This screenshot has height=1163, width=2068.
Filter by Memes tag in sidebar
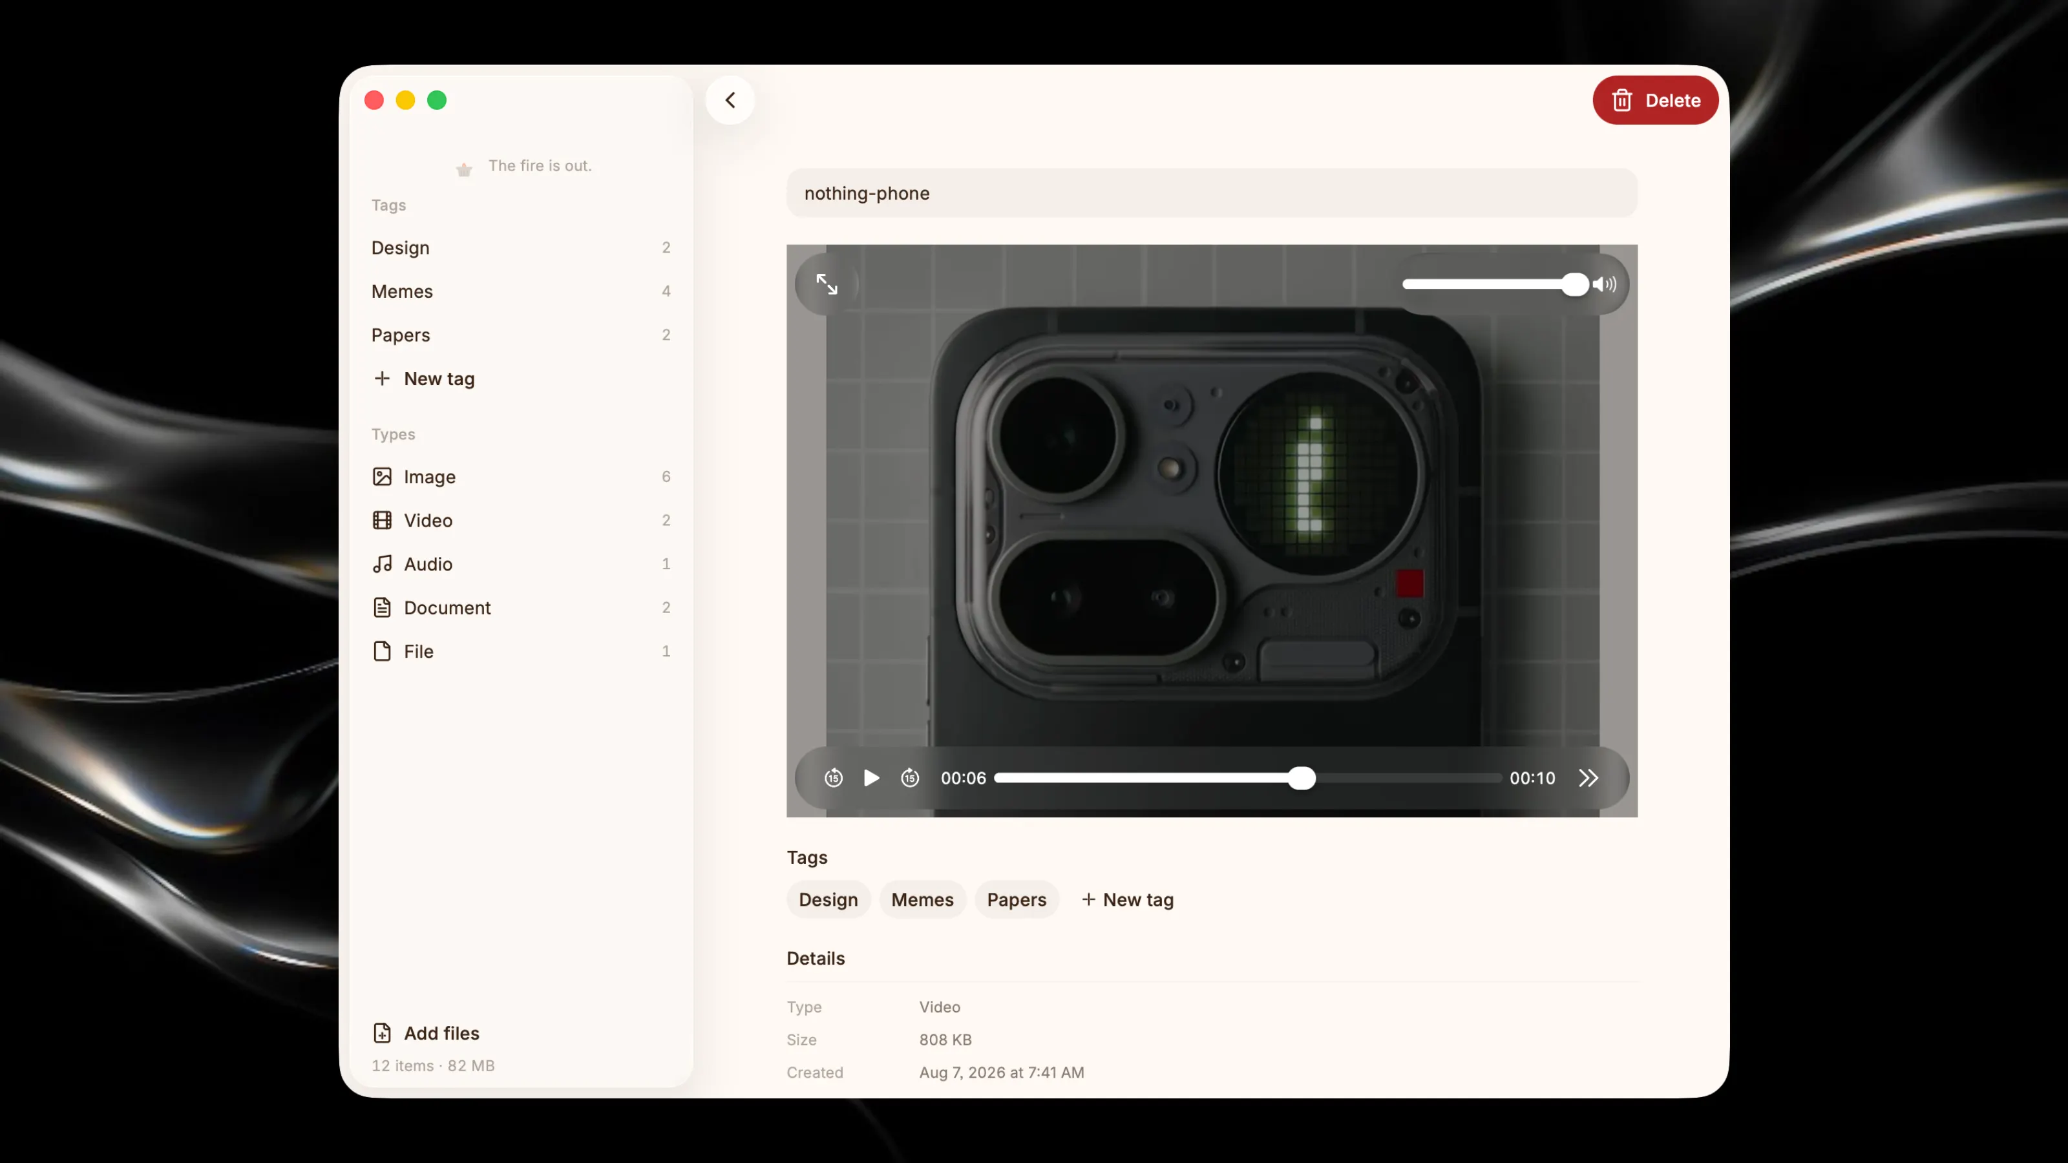click(x=520, y=291)
